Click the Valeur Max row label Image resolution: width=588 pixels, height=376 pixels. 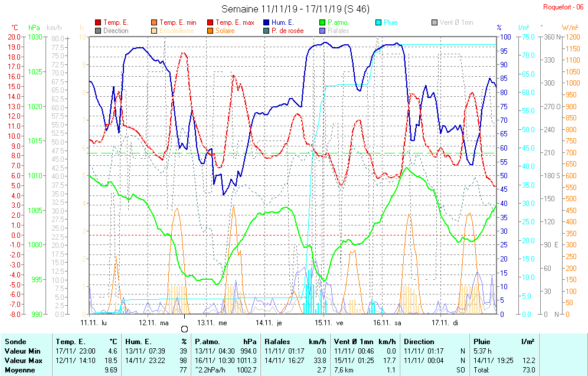click(22, 361)
